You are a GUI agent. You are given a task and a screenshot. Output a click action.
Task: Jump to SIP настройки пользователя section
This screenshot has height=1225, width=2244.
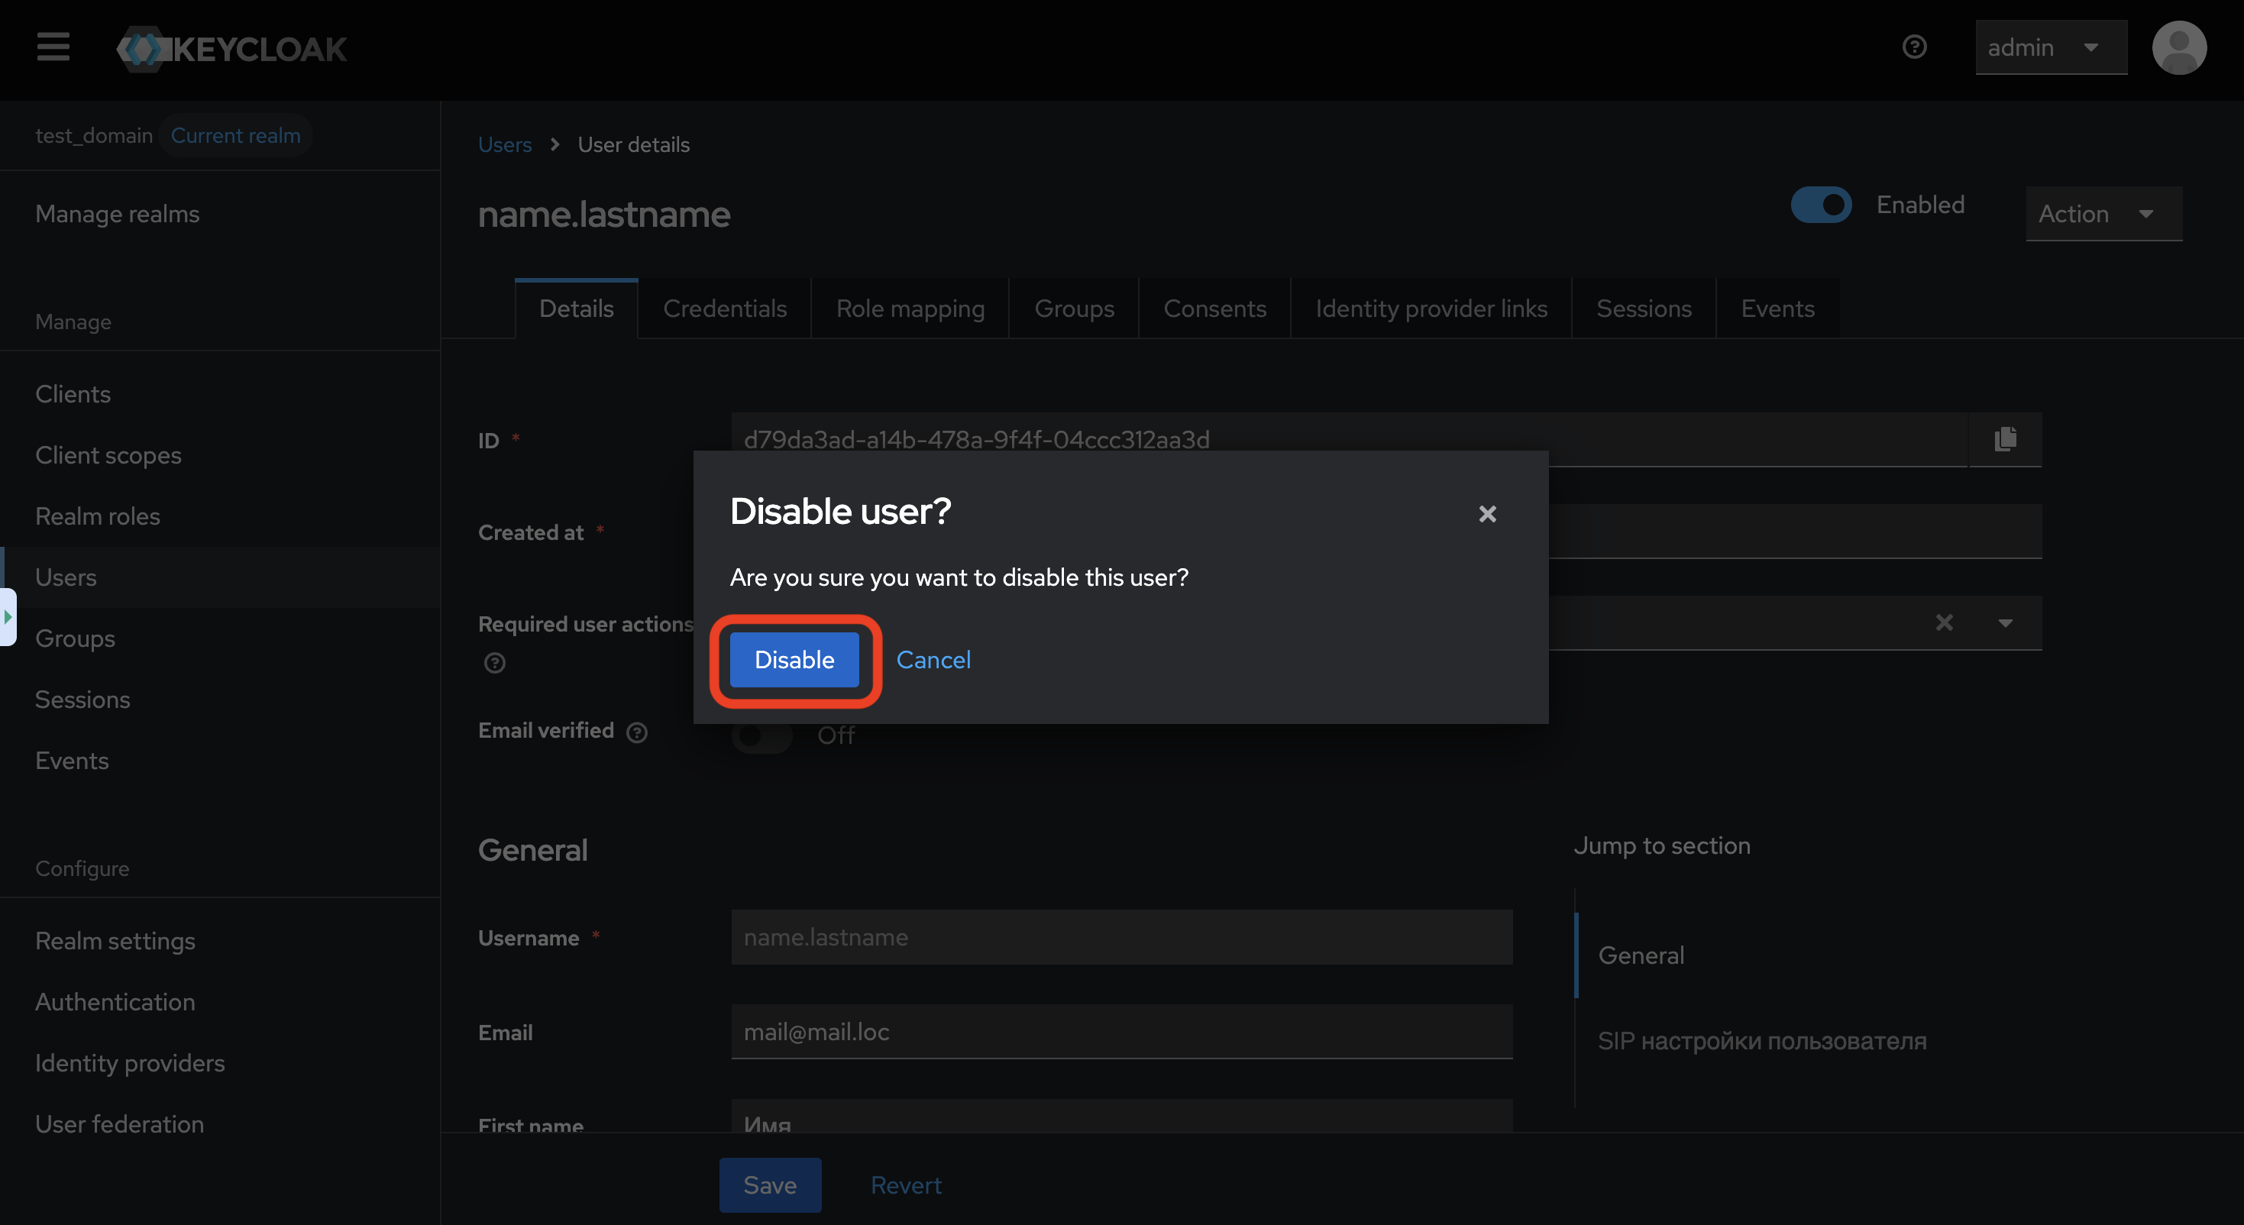1761,1040
